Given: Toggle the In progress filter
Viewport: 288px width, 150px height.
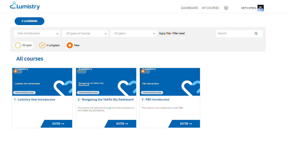Looking at the screenshot, I should [x=42, y=45].
